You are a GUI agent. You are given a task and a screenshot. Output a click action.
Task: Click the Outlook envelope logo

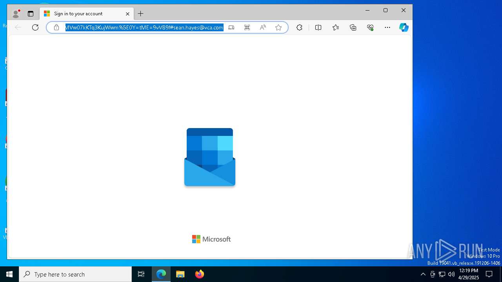coord(210,157)
